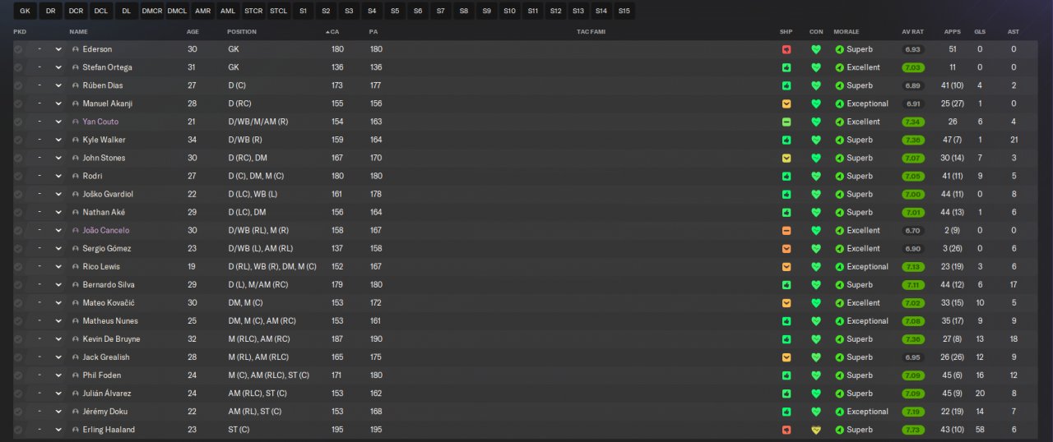Sort the table by the NAME column

[x=78, y=31]
